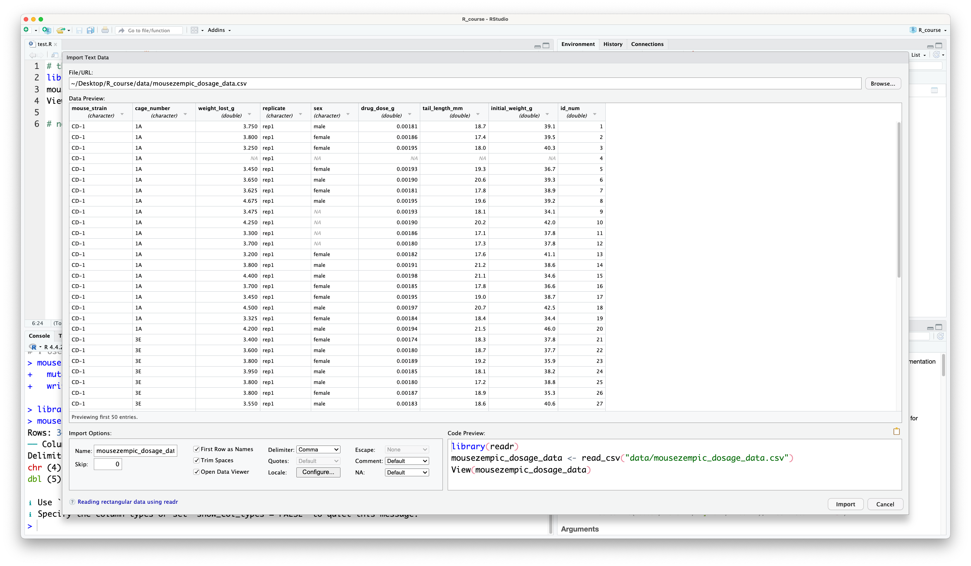Click the back navigation arrow in source editor
Viewport: 971px width, 566px height.
[x=33, y=55]
